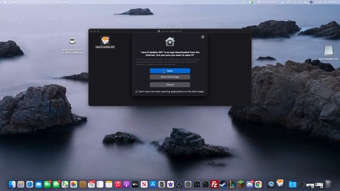Open System Preferences from the Dock
340x191 pixels.
(x=188, y=184)
